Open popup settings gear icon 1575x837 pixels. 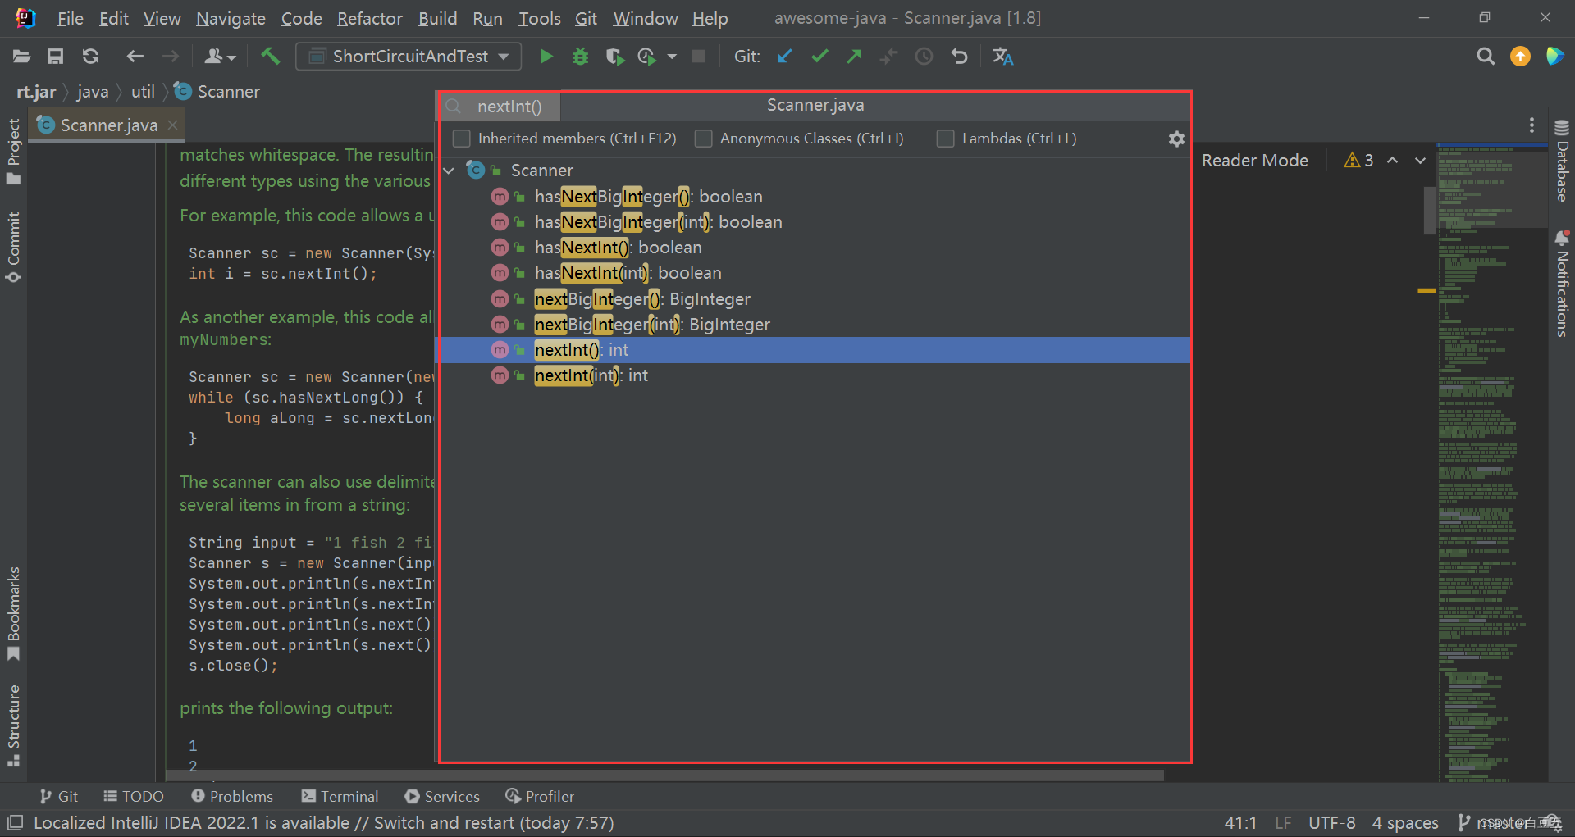coord(1176,139)
